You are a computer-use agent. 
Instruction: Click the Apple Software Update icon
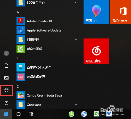point(21,30)
